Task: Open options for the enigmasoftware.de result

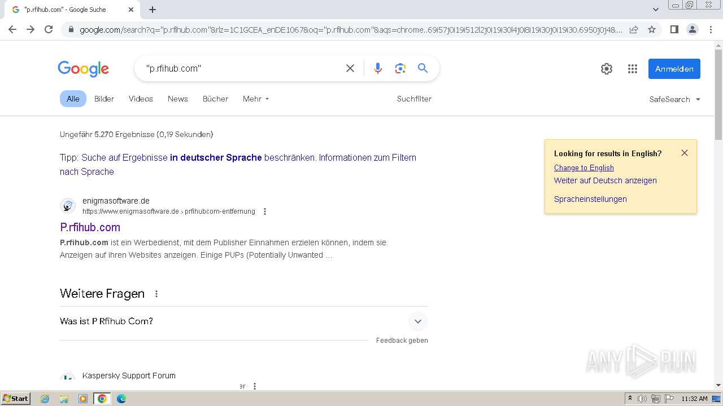Action: click(x=265, y=211)
